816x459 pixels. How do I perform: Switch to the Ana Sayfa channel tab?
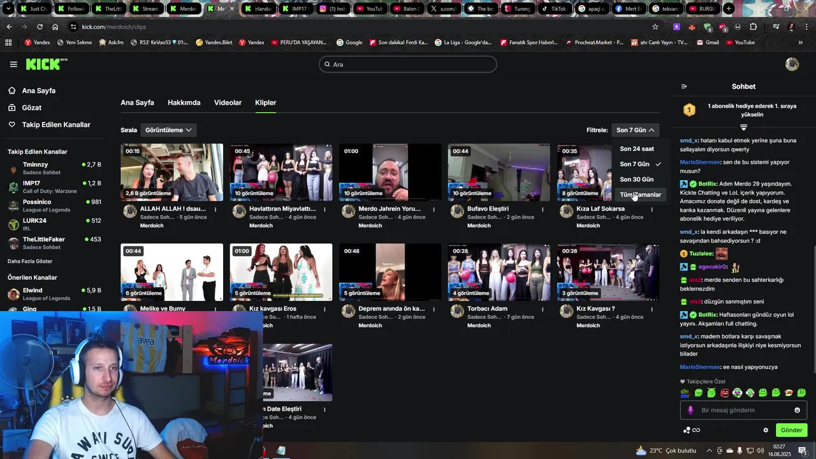point(137,103)
